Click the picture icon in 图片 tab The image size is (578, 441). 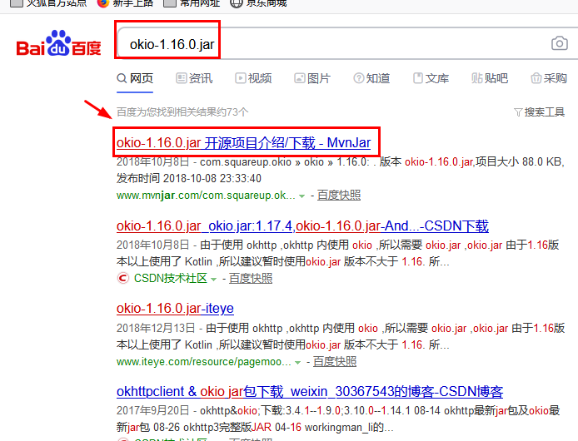tap(299, 78)
